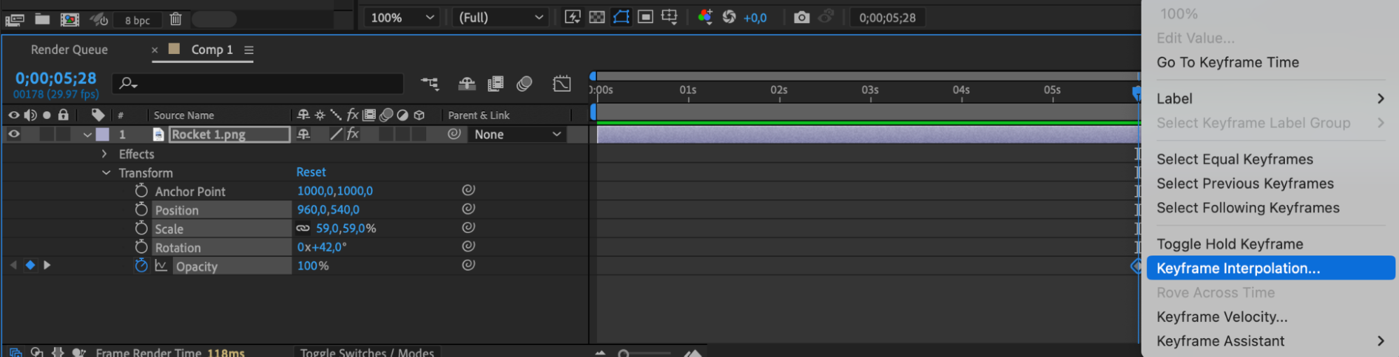The width and height of the screenshot is (1399, 357).
Task: Click the Opacity keyframe diamond in navigator
Action: [30, 265]
